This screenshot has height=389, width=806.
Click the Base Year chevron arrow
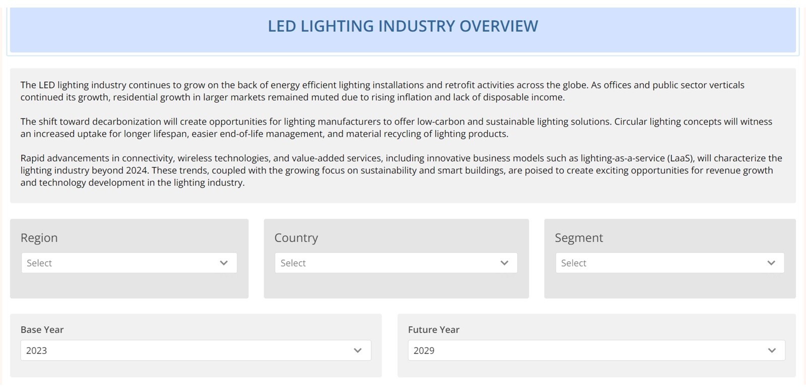point(358,351)
